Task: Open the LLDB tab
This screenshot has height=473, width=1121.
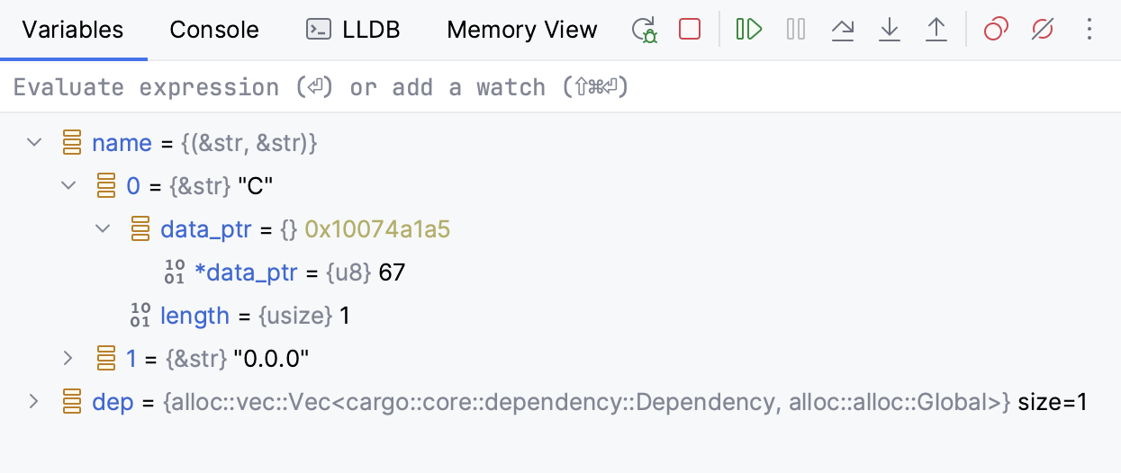Action: (x=353, y=30)
